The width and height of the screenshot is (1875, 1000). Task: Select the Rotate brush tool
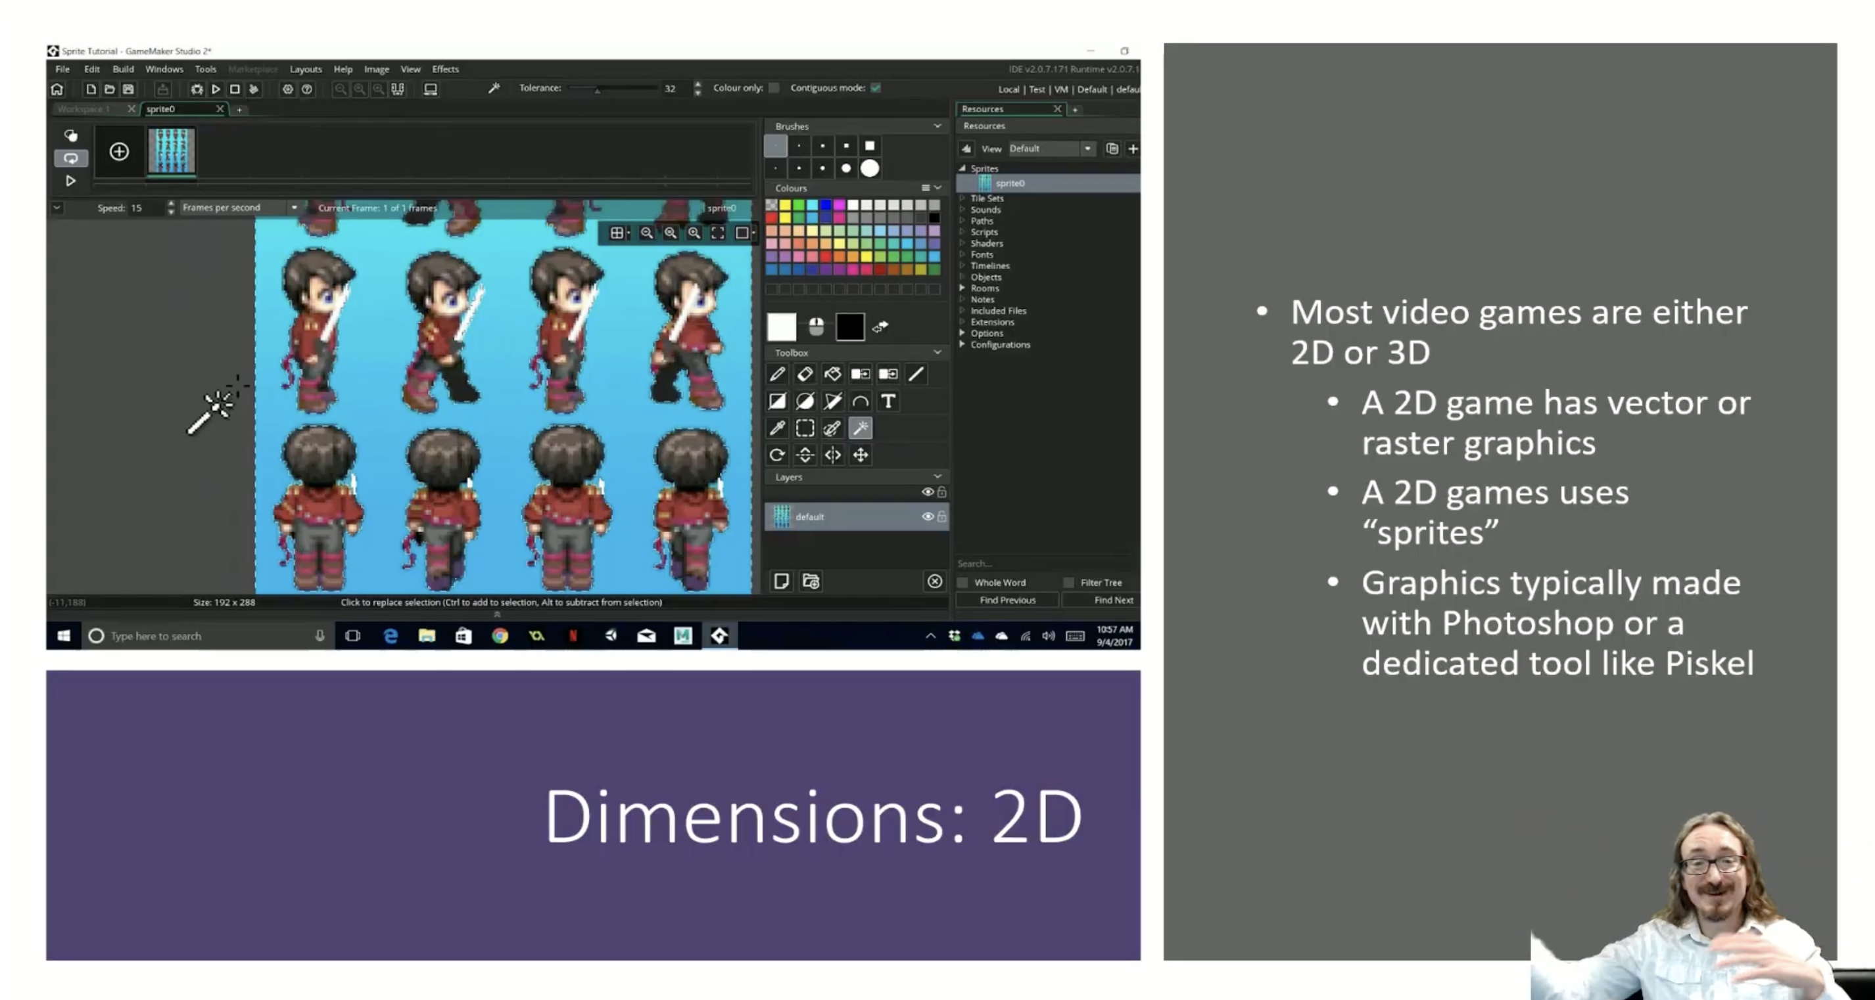777,455
